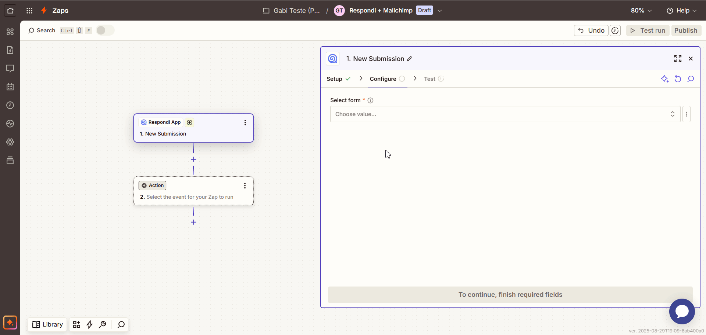706x335 pixels.
Task: Open the Select form dropdown
Action: (505, 114)
